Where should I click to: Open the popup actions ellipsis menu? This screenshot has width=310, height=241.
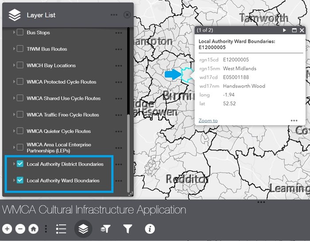point(294,120)
